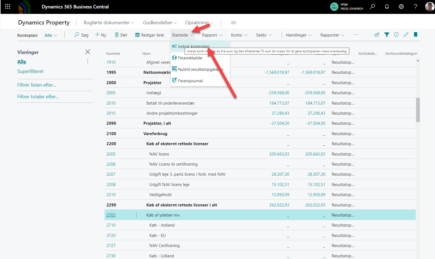Click Søg search button
Viewport: 435px width, 259px height.
point(81,35)
